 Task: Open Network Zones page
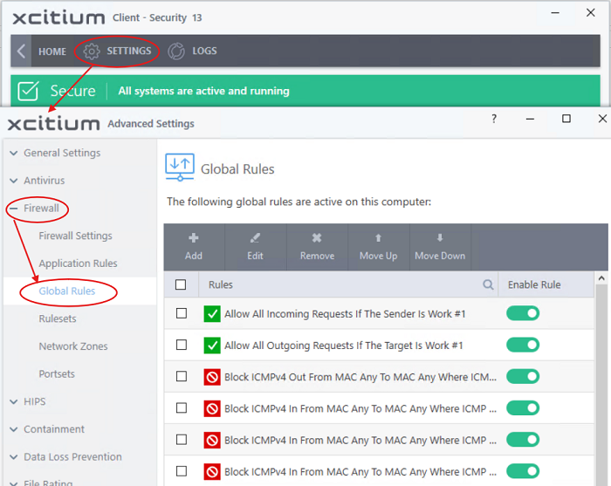(x=73, y=346)
